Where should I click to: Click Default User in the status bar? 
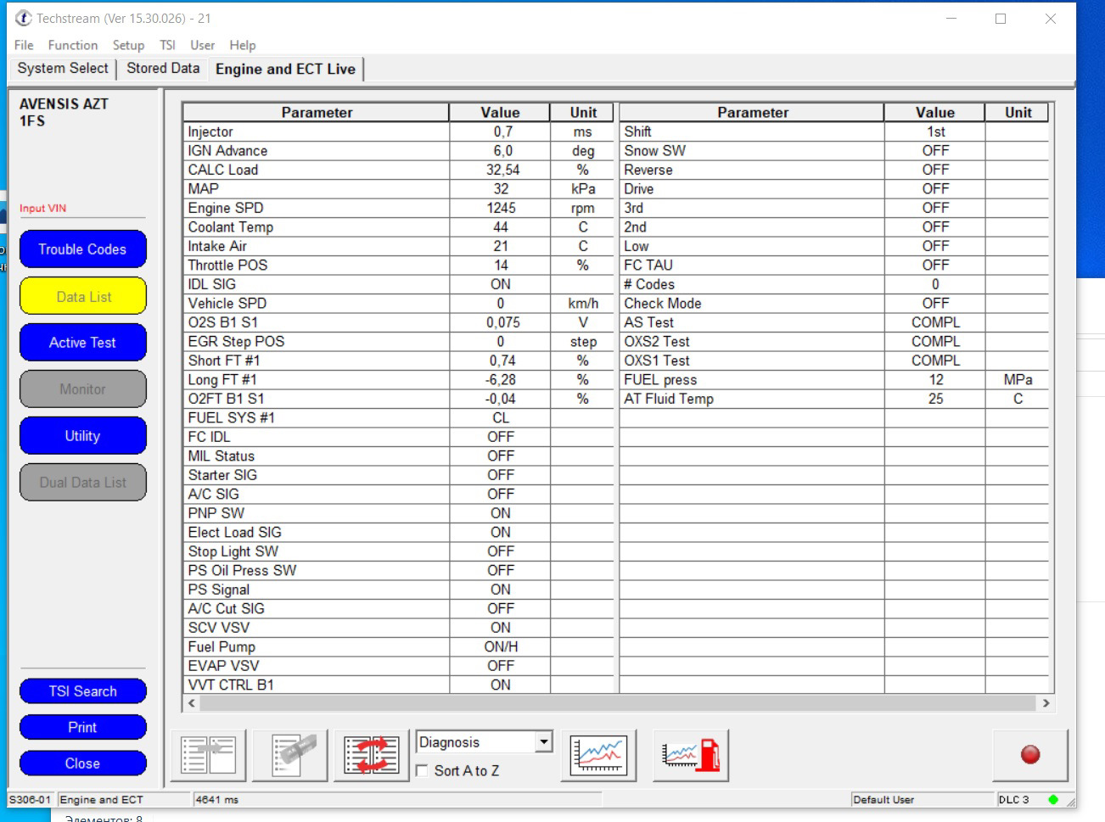pos(883,799)
